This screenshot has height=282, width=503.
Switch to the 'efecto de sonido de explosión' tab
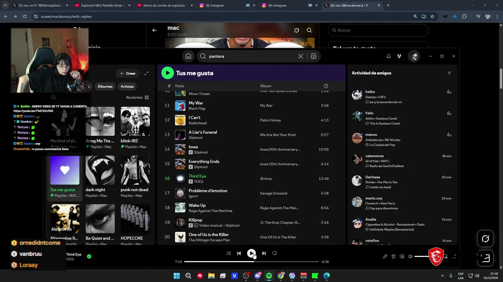pos(164,5)
